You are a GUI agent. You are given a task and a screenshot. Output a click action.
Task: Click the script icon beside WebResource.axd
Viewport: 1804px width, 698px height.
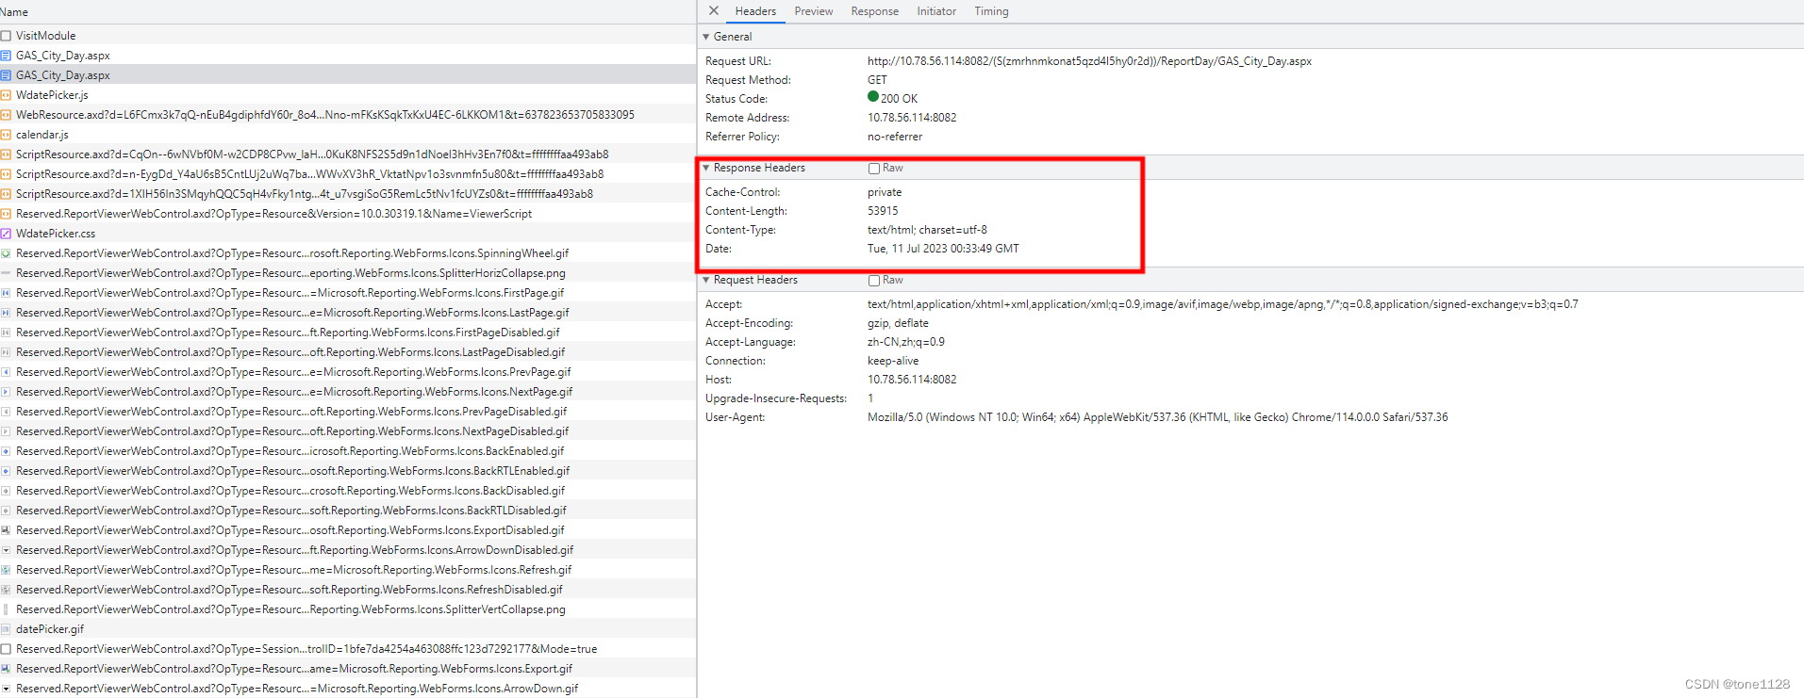coord(6,115)
